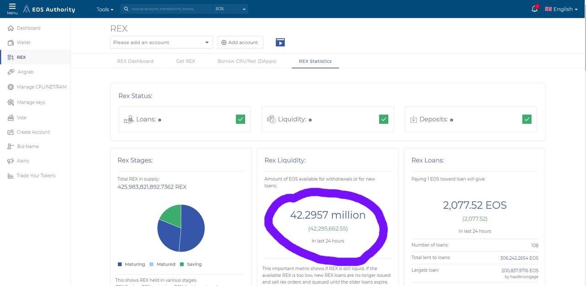Open the hamburger Menu icon
Screen dimensions: 586x286
tap(12, 7)
